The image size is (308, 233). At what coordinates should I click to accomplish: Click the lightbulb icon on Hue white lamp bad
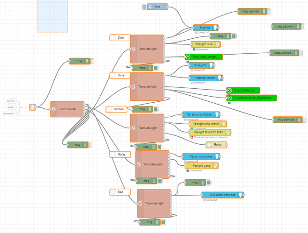[x=240, y=195]
